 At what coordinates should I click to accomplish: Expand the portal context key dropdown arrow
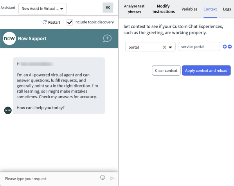click(x=170, y=47)
